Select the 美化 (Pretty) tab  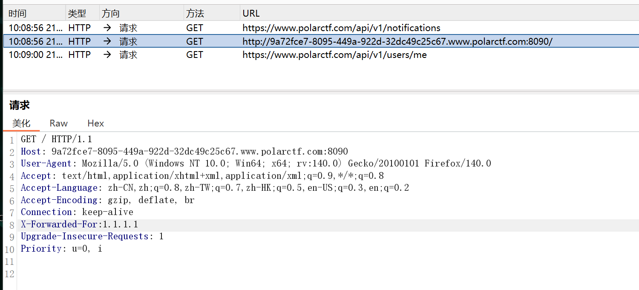21,123
